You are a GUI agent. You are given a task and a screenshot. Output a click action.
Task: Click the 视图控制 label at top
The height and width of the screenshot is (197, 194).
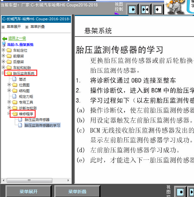pos(119,7)
